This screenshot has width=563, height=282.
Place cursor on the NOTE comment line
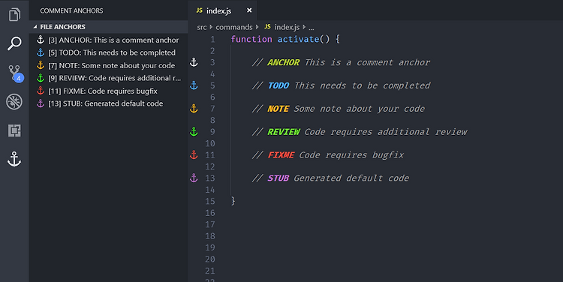click(338, 109)
